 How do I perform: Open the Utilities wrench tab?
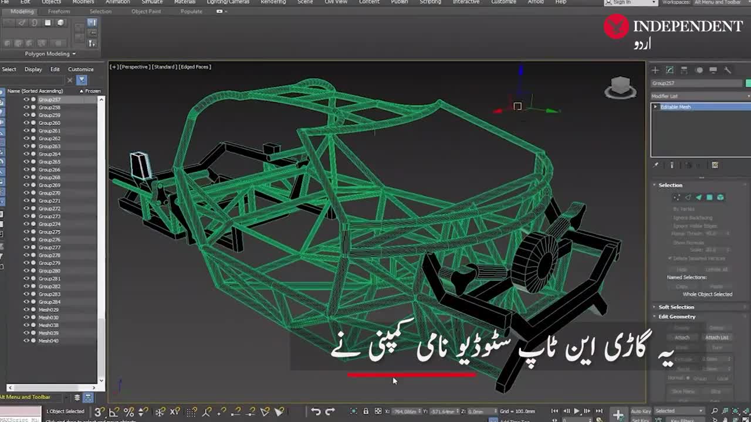coord(728,70)
